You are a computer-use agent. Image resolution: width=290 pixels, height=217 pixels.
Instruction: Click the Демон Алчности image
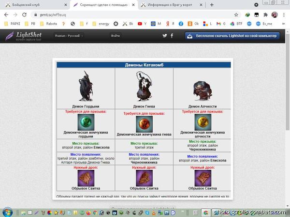[x=203, y=91]
